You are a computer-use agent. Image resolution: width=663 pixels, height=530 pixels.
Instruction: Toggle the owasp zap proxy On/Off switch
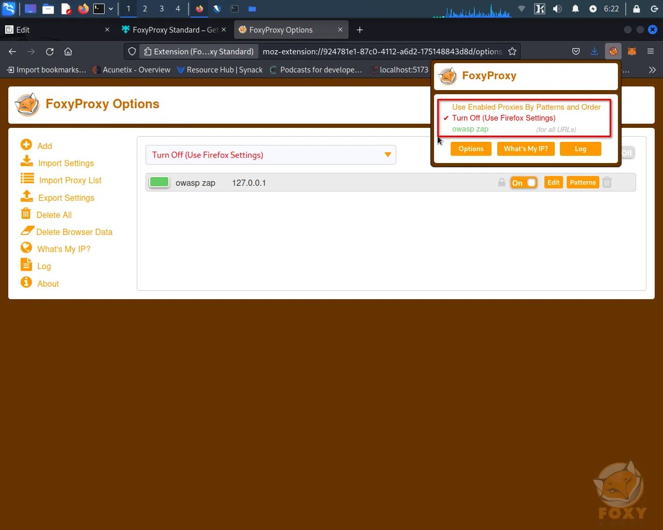tap(524, 182)
